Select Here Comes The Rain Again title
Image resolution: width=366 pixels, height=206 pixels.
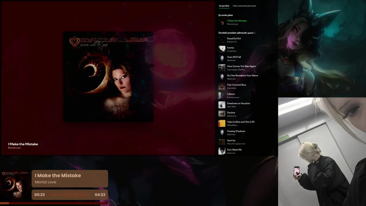tap(241, 66)
